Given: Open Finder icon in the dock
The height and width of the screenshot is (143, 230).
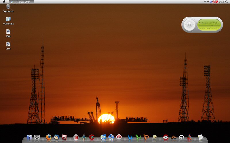Looking at the screenshot, I should 29,137.
